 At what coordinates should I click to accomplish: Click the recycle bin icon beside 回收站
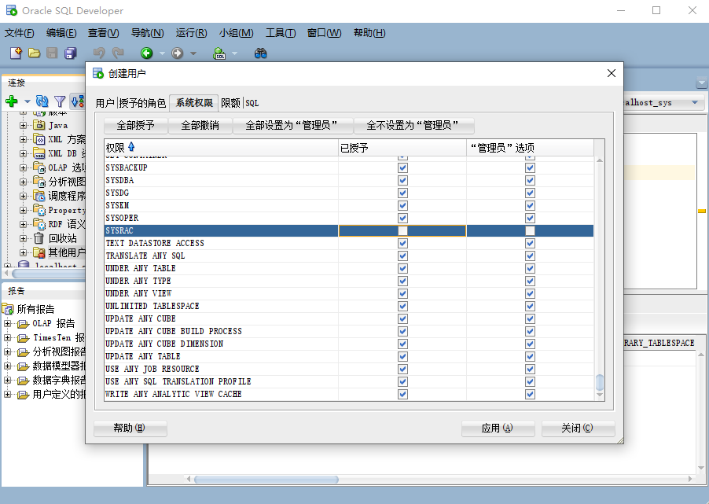[x=39, y=238]
